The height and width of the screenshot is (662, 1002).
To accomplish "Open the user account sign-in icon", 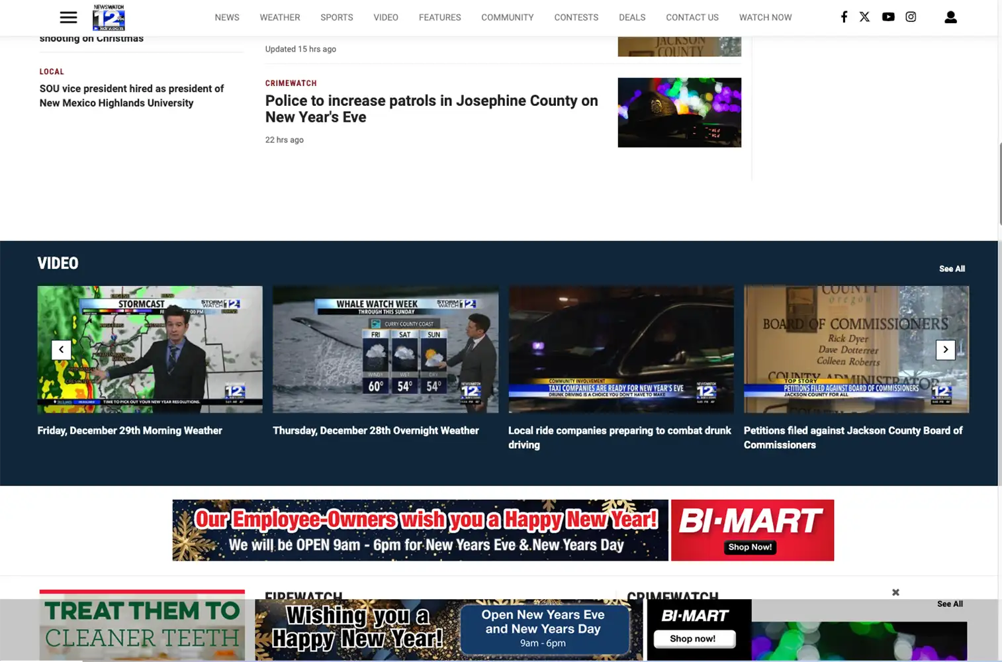I will pyautogui.click(x=950, y=17).
